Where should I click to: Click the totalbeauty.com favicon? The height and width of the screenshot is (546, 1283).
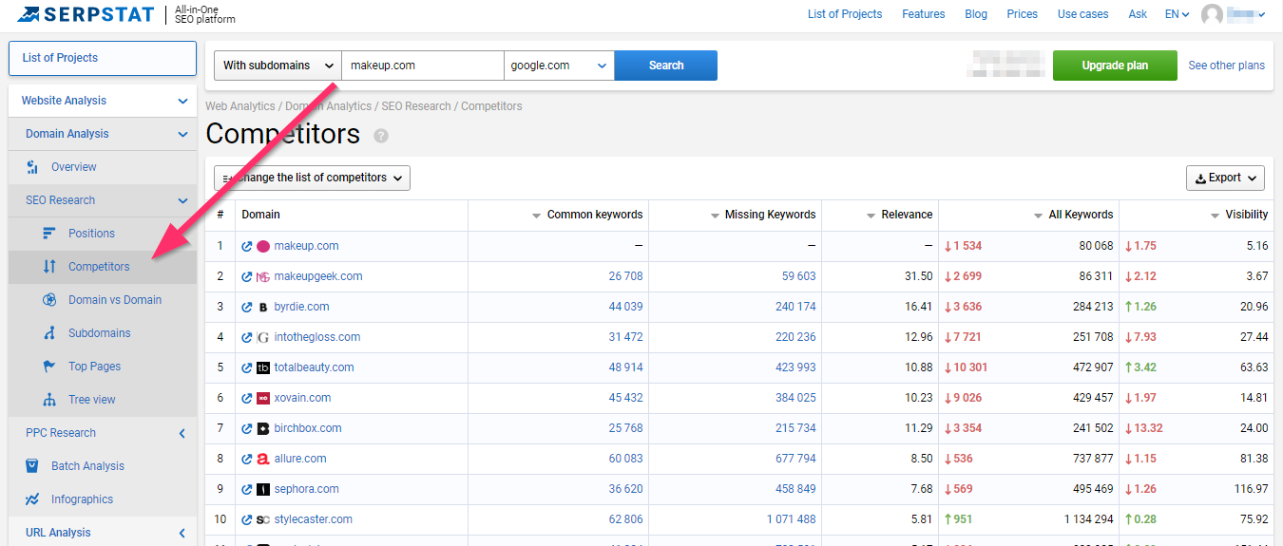point(263,367)
